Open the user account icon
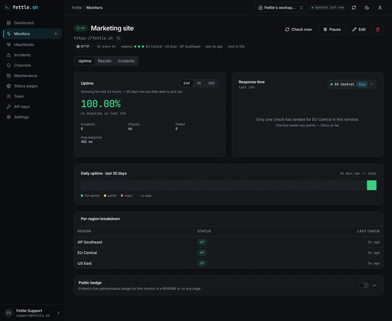Viewport: 392px width, 321px height. 380,8
